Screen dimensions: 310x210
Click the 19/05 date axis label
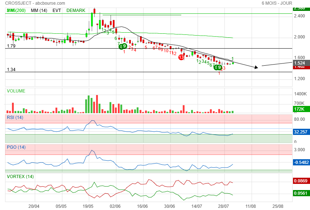88,206
